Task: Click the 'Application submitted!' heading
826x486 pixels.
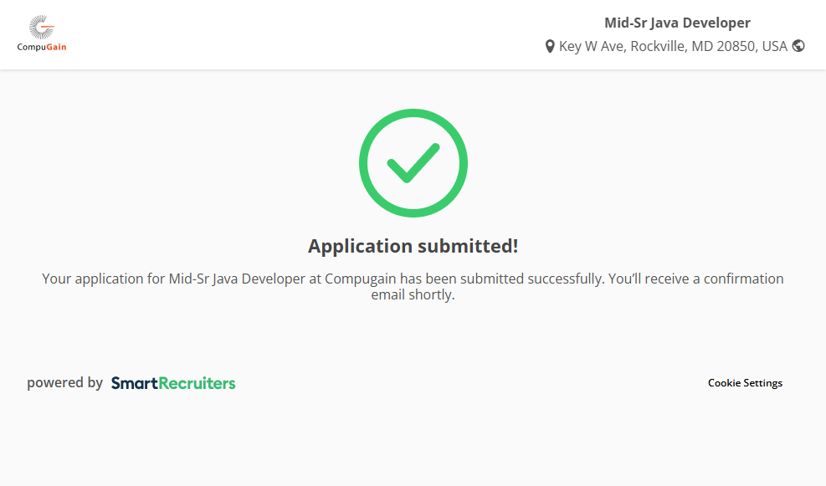Action: tap(413, 246)
